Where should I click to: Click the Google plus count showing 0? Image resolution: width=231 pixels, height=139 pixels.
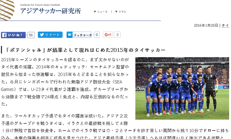tap(118, 35)
